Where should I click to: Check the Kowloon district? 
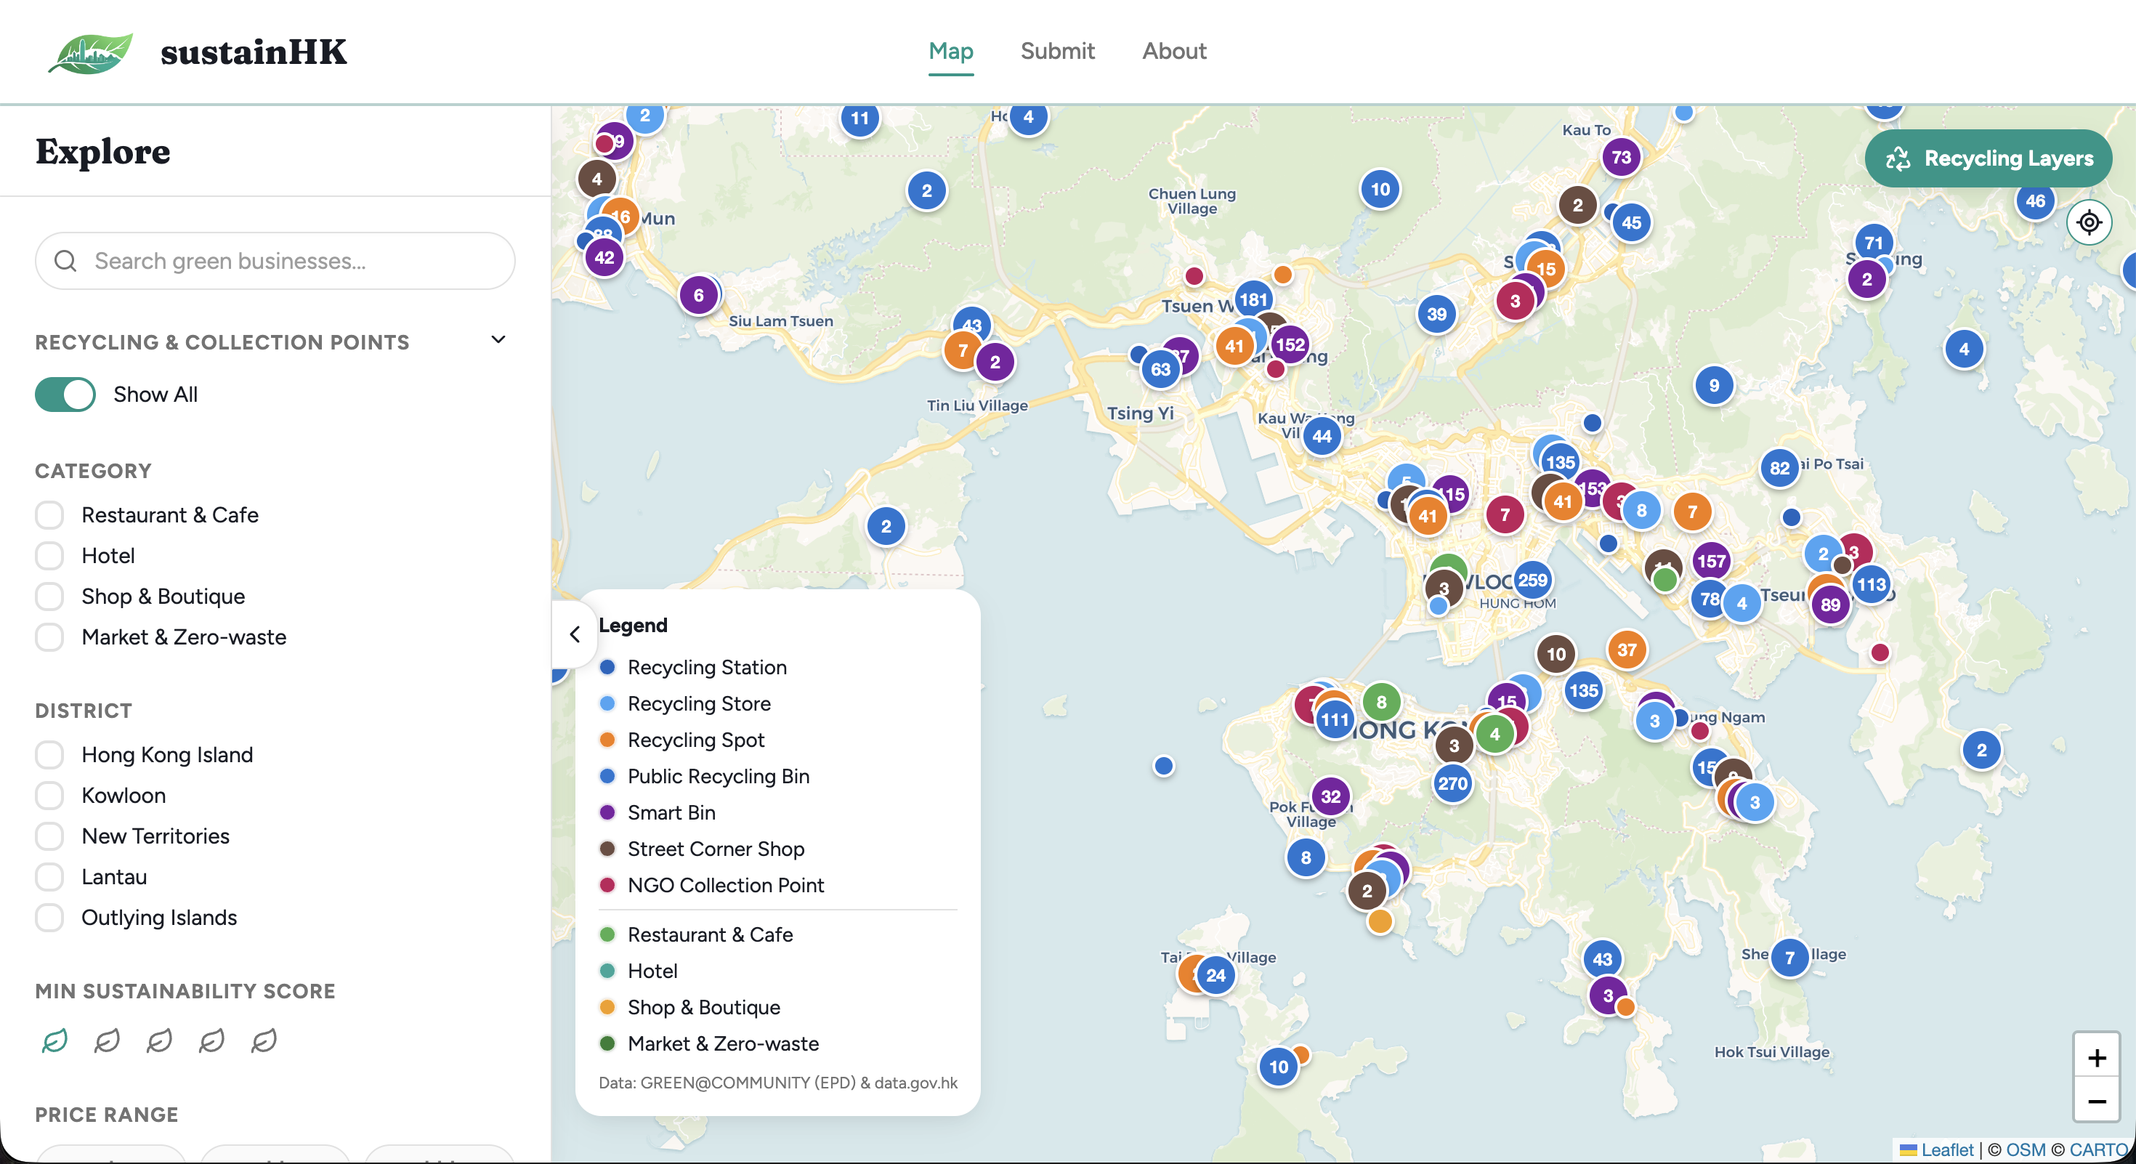tap(49, 794)
